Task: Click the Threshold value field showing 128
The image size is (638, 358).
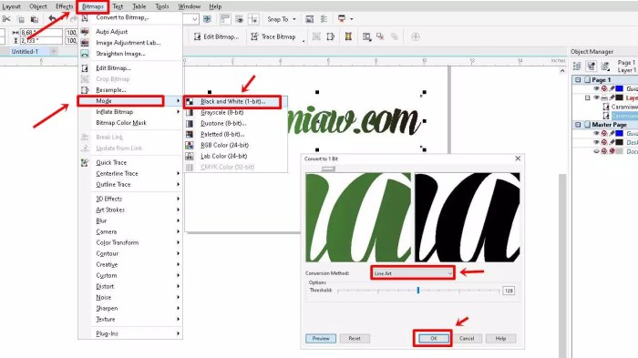Action: tap(509, 291)
